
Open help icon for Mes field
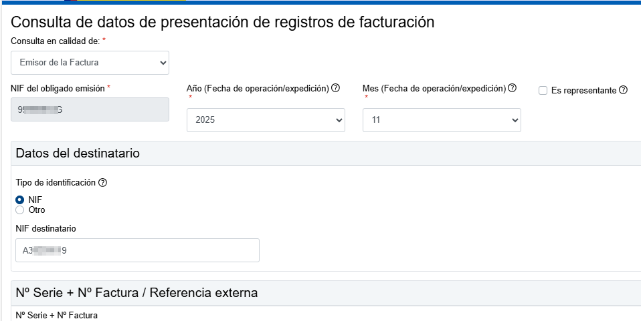pos(512,88)
